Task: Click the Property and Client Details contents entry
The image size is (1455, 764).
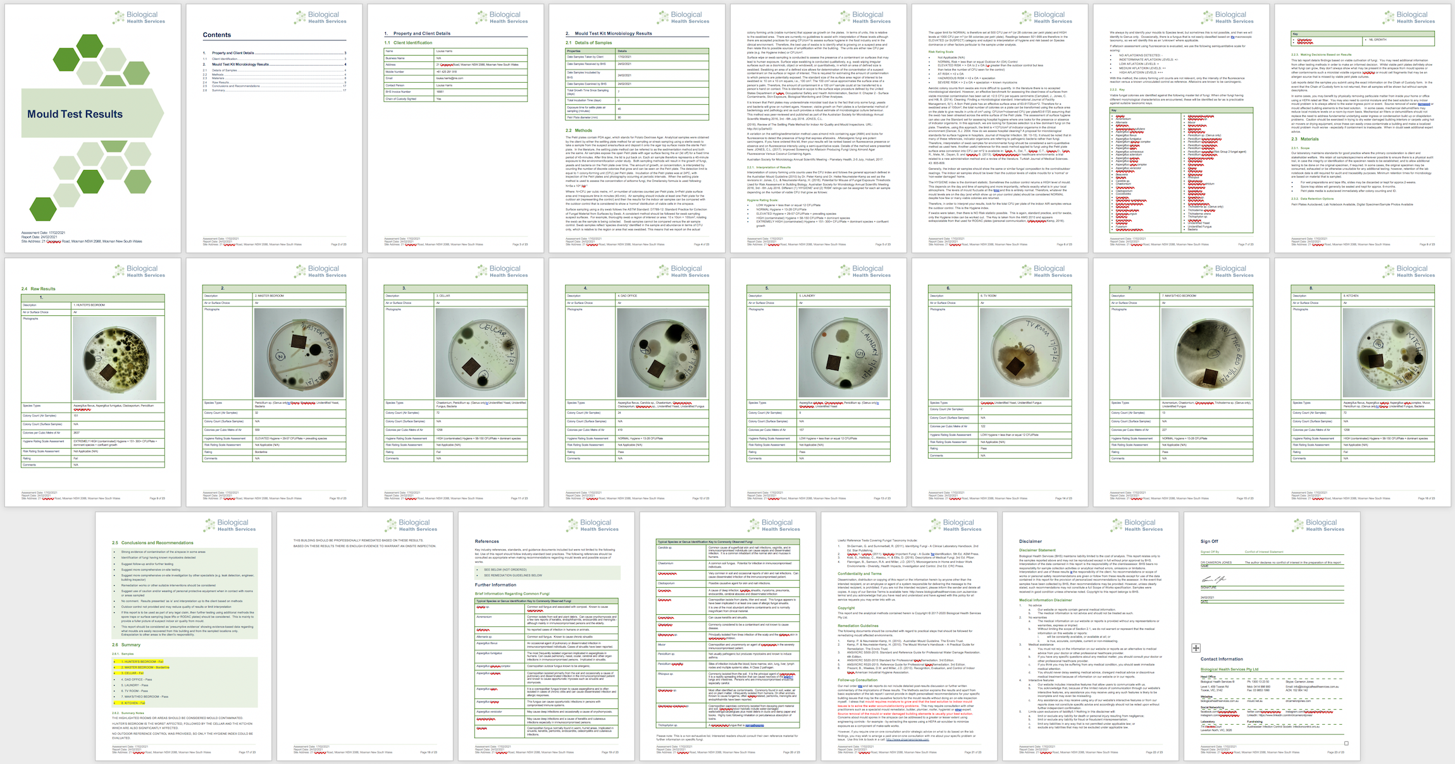Action: click(x=233, y=53)
